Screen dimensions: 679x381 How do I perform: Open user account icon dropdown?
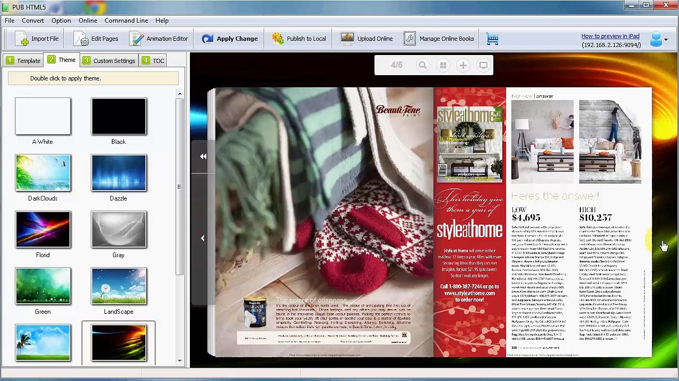point(658,39)
